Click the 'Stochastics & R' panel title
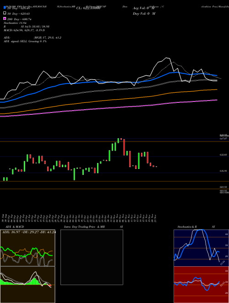Viewport: 229px width, 303px height. (x=187, y=227)
